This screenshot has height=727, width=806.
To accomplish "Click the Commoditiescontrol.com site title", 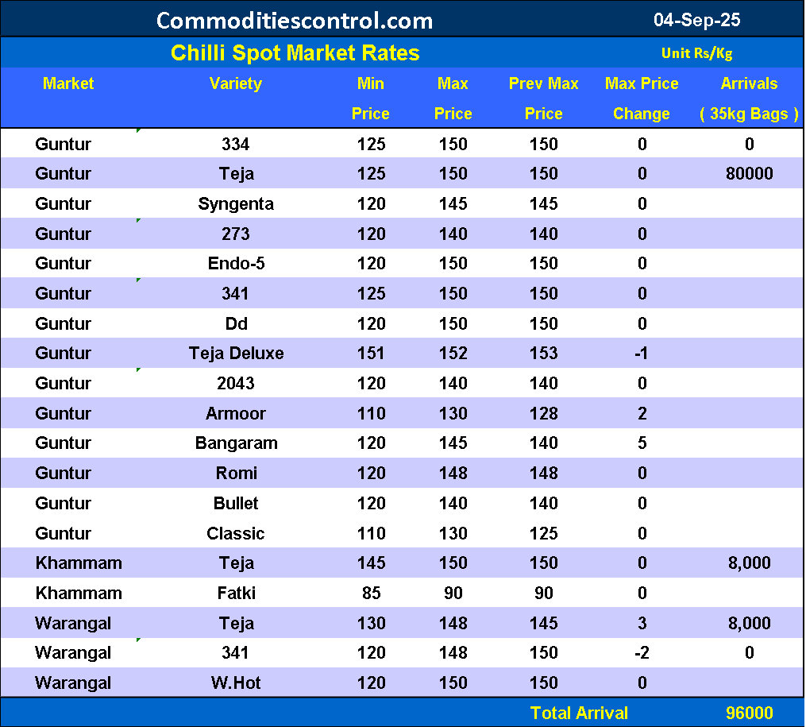I will coord(295,20).
